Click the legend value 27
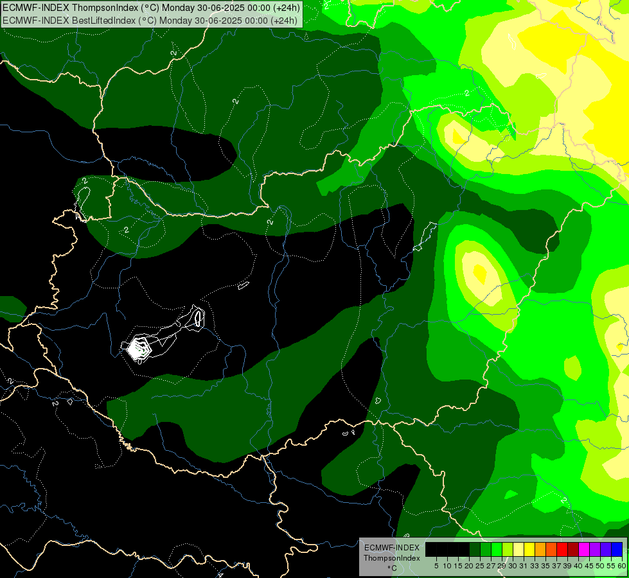The width and height of the screenshot is (629, 578). click(x=491, y=566)
